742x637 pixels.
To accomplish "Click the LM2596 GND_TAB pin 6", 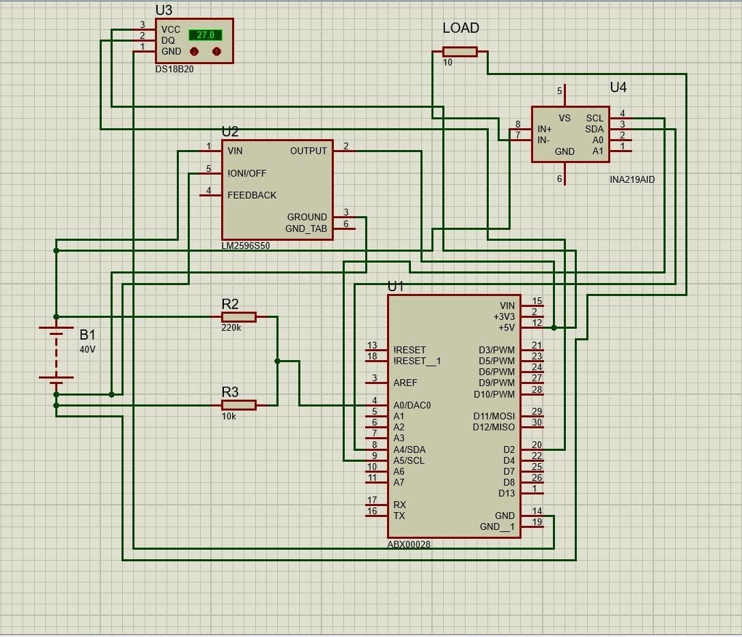I will tap(345, 229).
